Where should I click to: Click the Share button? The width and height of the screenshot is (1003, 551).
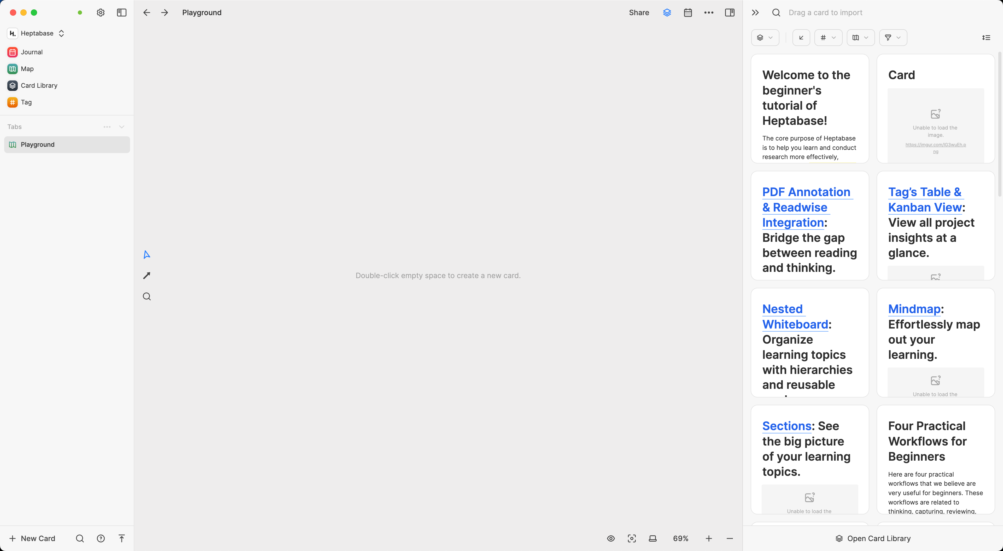(x=639, y=13)
